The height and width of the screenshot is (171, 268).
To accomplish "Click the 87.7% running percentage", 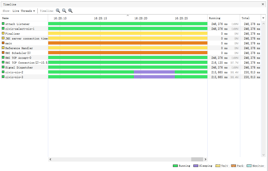I will click(x=234, y=63).
